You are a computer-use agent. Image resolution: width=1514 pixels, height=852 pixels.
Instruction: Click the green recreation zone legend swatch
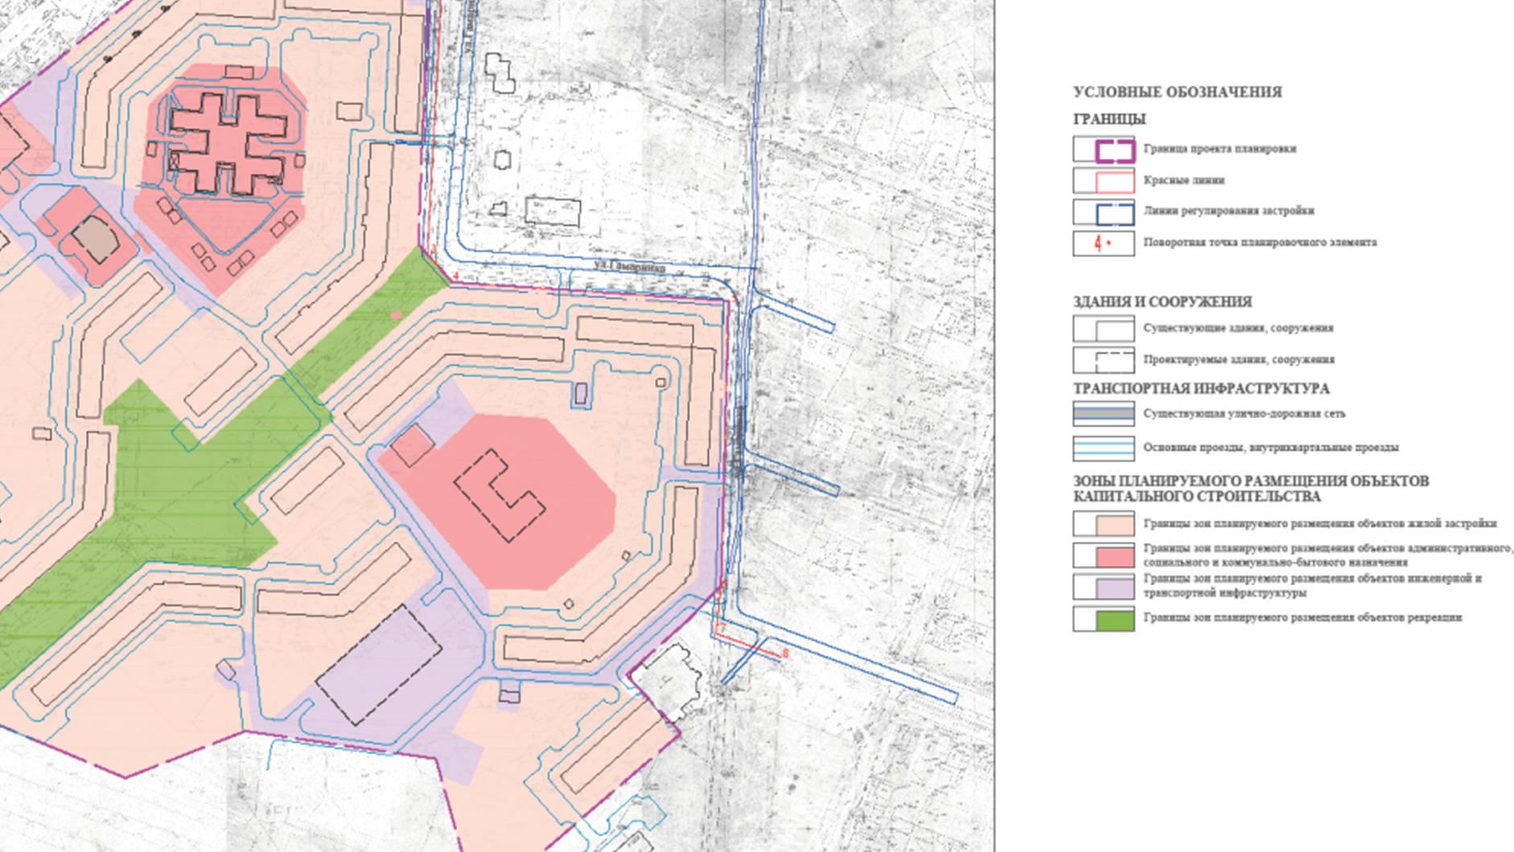click(x=1103, y=618)
